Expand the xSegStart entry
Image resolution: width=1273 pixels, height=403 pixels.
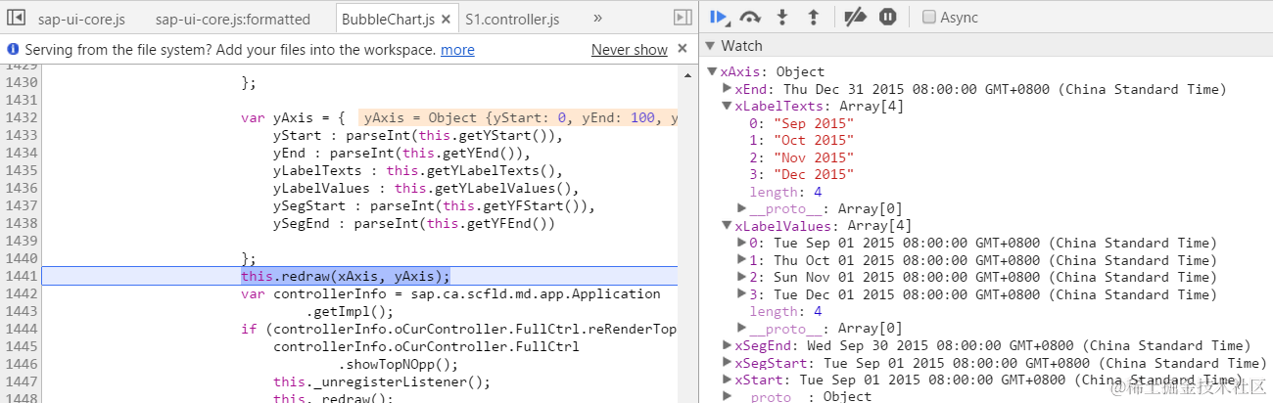tap(727, 363)
